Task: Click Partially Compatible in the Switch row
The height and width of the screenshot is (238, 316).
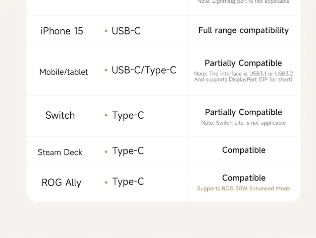Action: [243, 112]
